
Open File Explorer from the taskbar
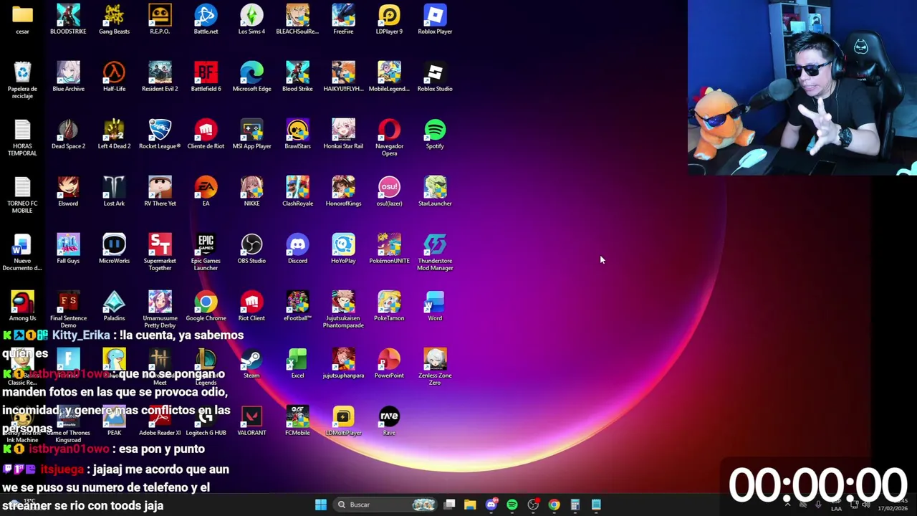[x=470, y=505]
